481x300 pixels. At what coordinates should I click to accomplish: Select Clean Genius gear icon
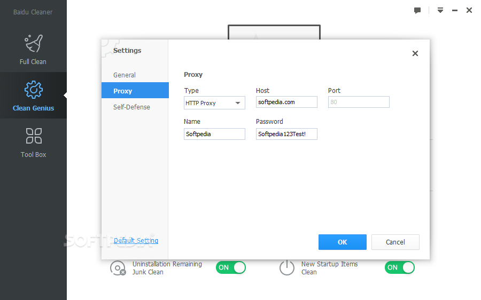(34, 90)
